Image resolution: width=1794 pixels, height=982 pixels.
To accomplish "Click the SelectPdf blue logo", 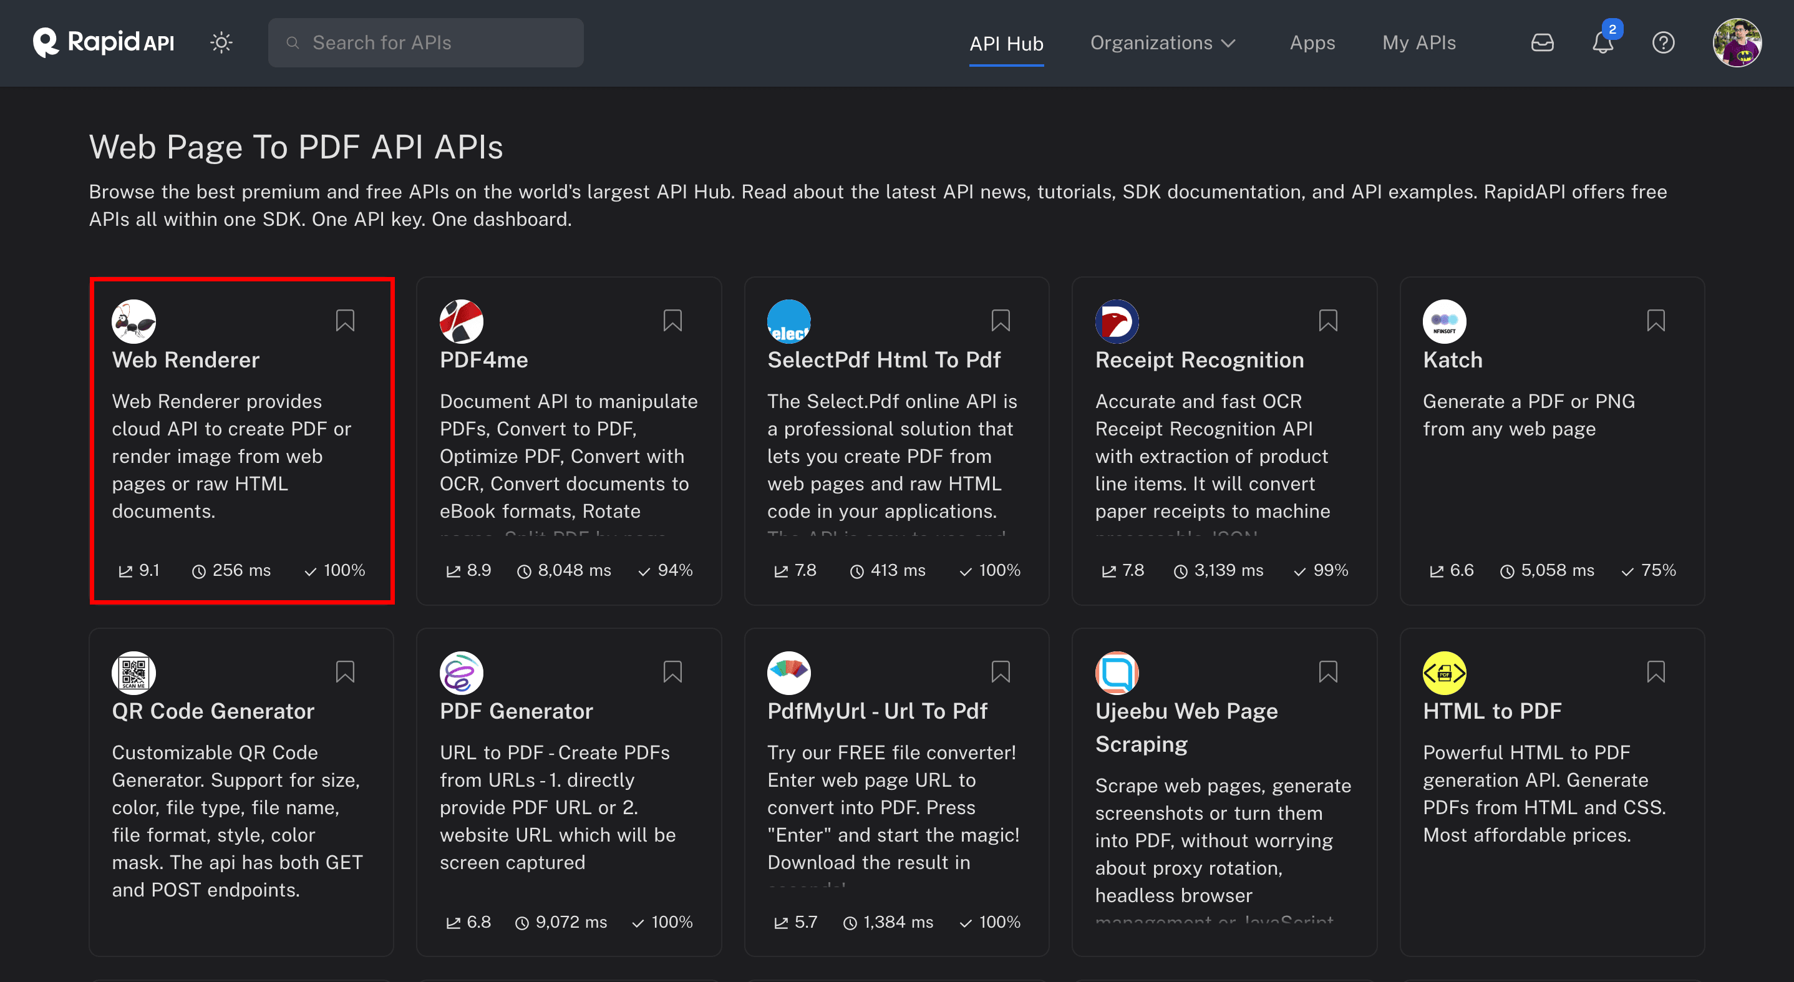I will (x=788, y=321).
